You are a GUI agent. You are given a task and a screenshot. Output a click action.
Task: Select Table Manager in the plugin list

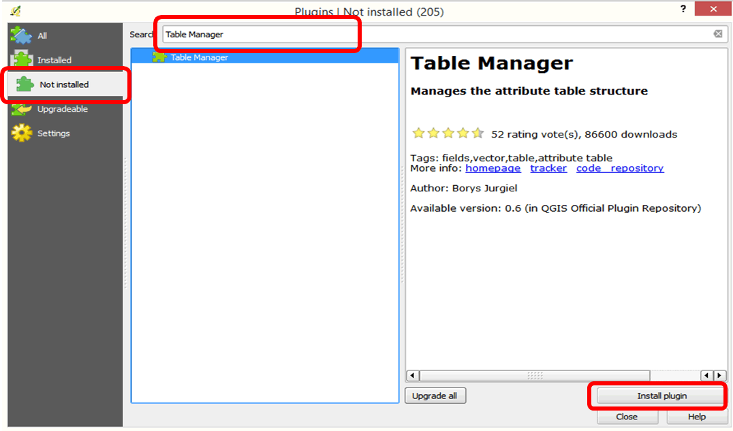(x=265, y=57)
